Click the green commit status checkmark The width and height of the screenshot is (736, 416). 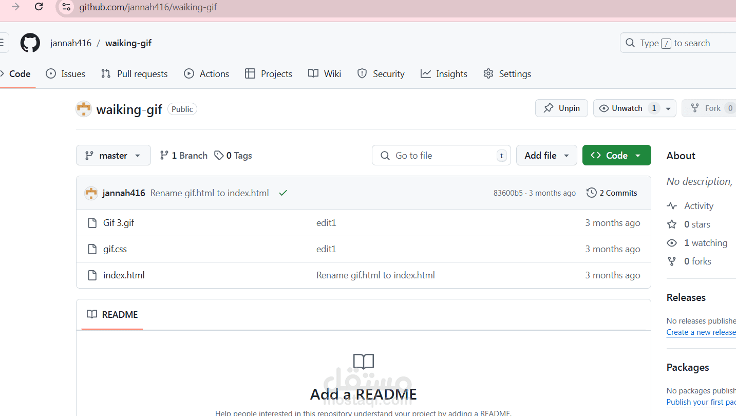coord(283,193)
